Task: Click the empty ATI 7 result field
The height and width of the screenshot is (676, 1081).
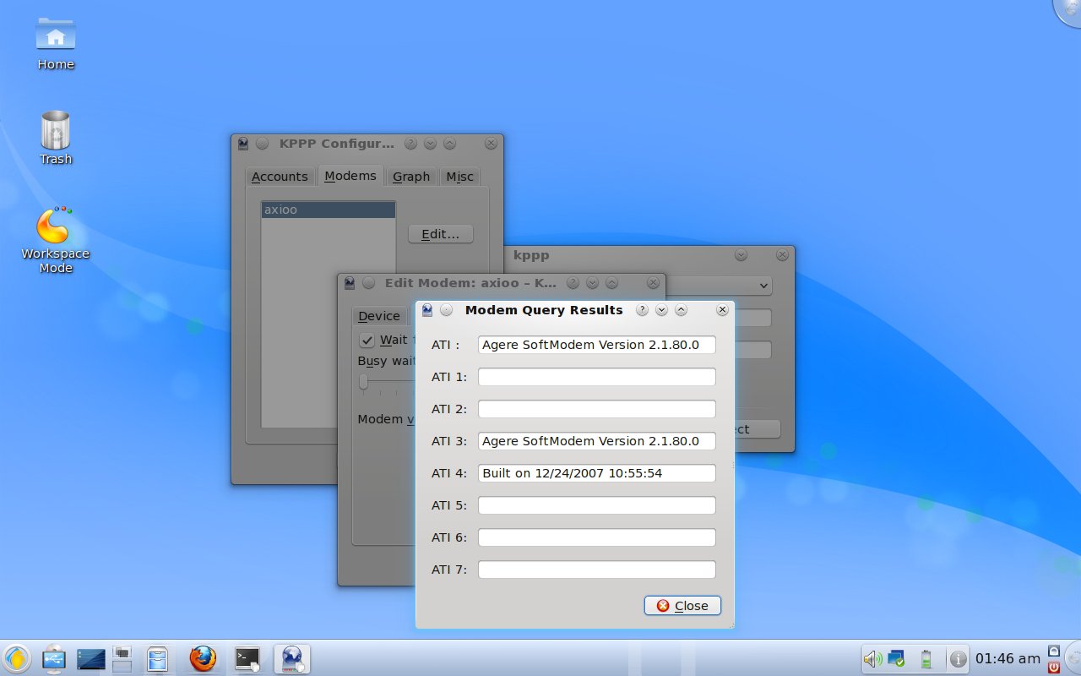Action: pyautogui.click(x=596, y=570)
